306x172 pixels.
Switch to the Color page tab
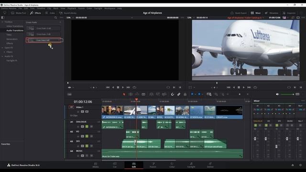tap(172, 165)
